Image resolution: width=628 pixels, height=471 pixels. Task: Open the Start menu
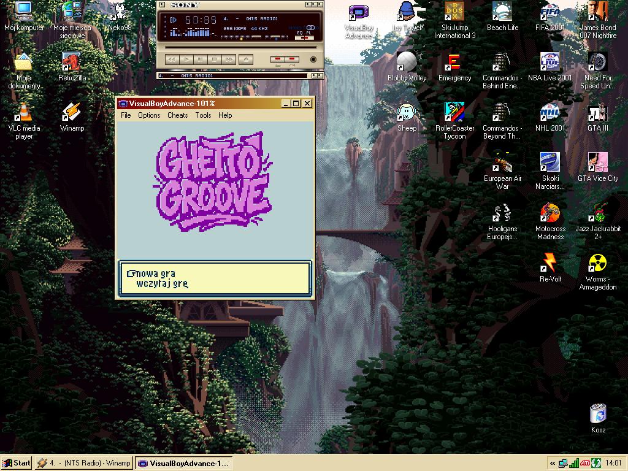pos(17,463)
